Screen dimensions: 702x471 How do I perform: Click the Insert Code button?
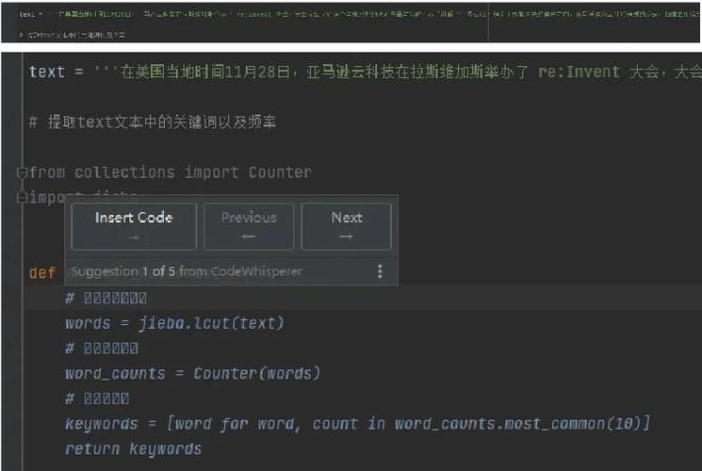[x=134, y=226]
